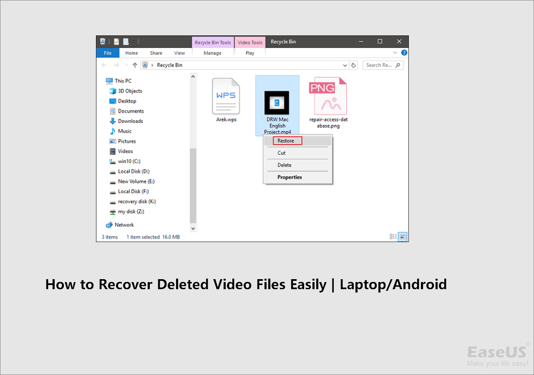Open the Downloads folder icon
534x375 pixels.
click(x=113, y=121)
